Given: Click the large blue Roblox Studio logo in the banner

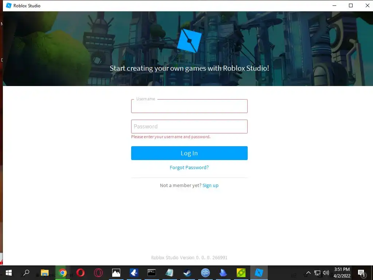Looking at the screenshot, I should (x=189, y=41).
